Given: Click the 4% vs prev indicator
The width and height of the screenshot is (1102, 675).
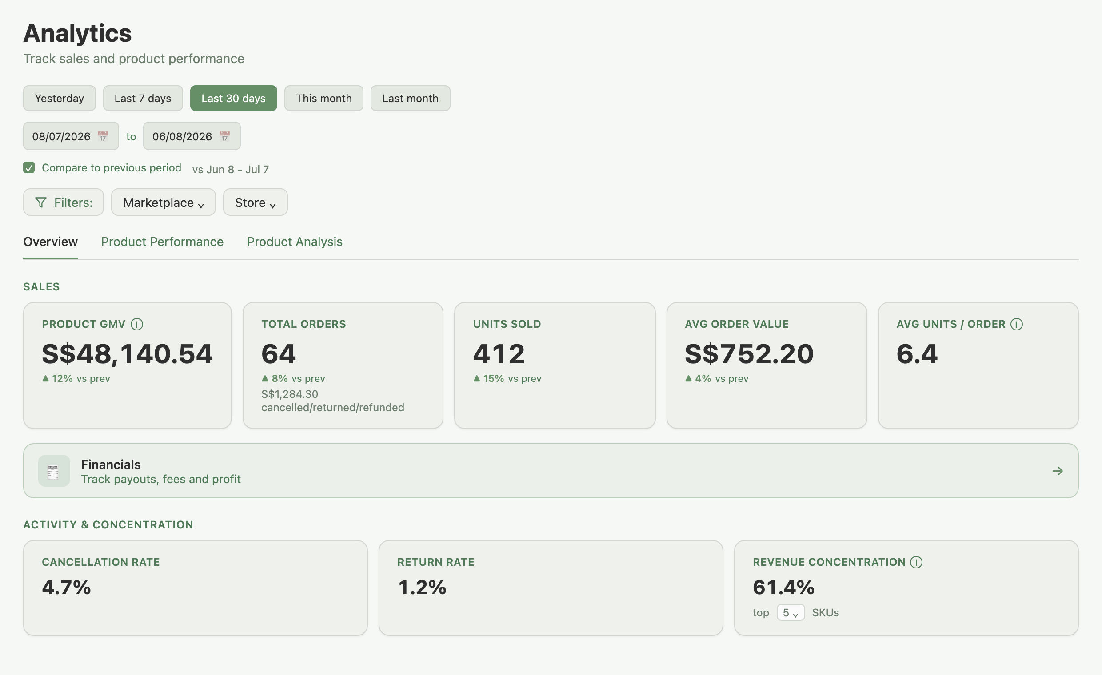Looking at the screenshot, I should tap(716, 379).
